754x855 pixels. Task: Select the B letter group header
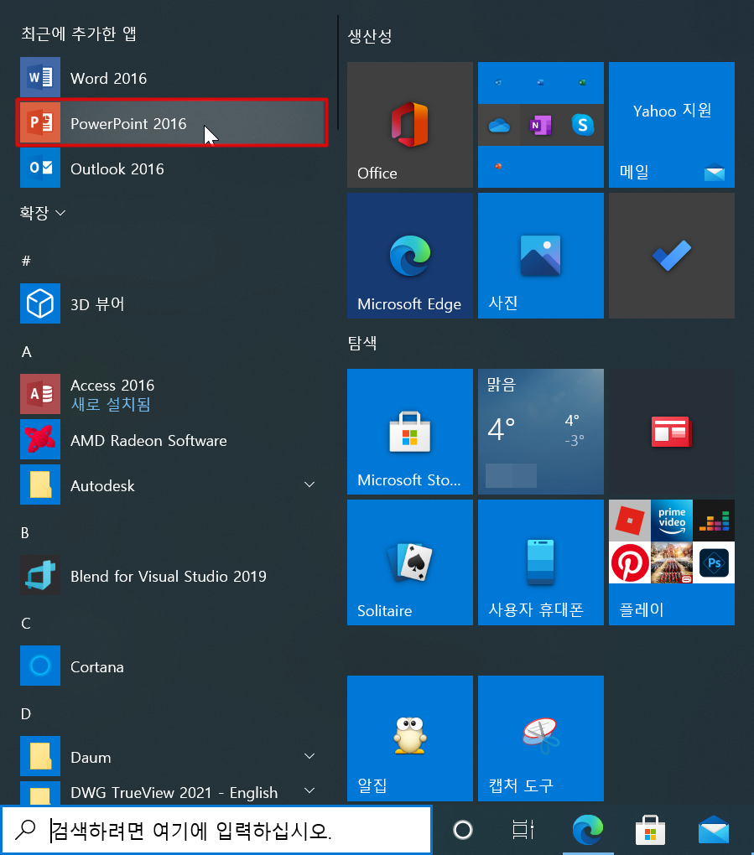[25, 533]
